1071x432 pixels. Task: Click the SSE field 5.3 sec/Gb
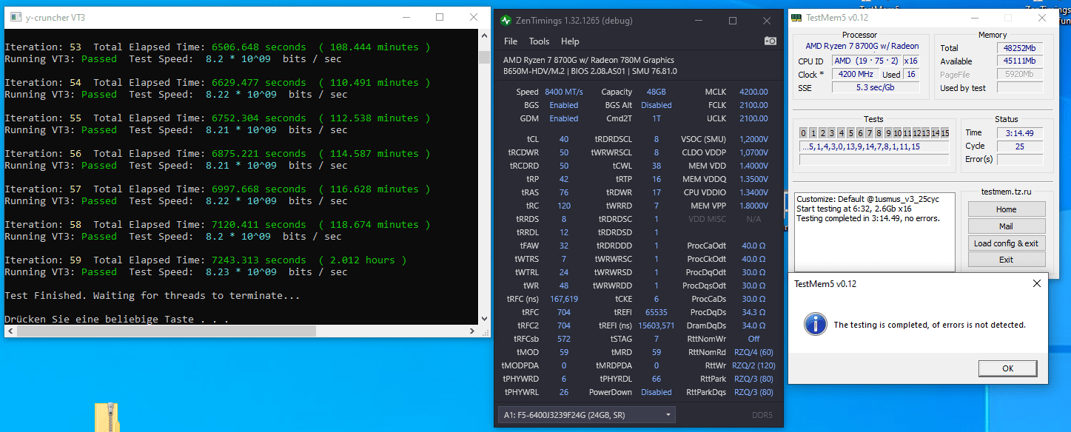pyautogui.click(x=876, y=87)
